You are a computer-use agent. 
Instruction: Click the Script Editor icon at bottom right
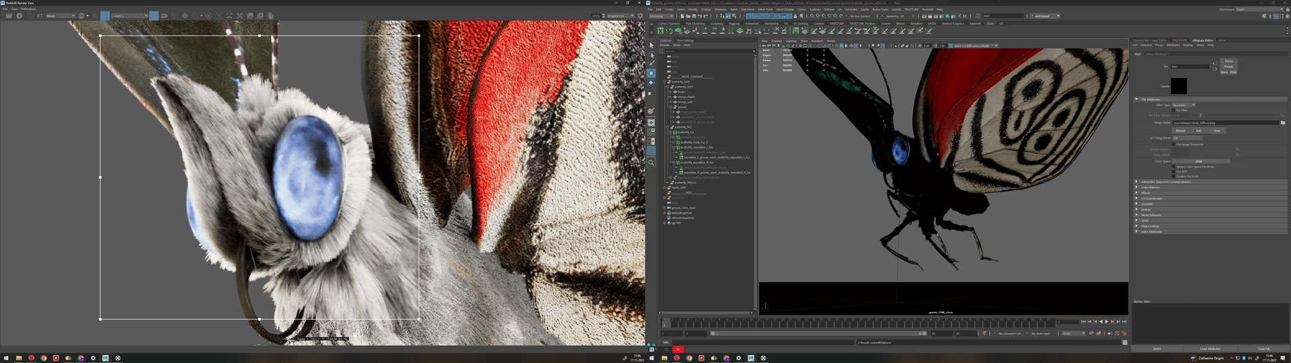1125,343
